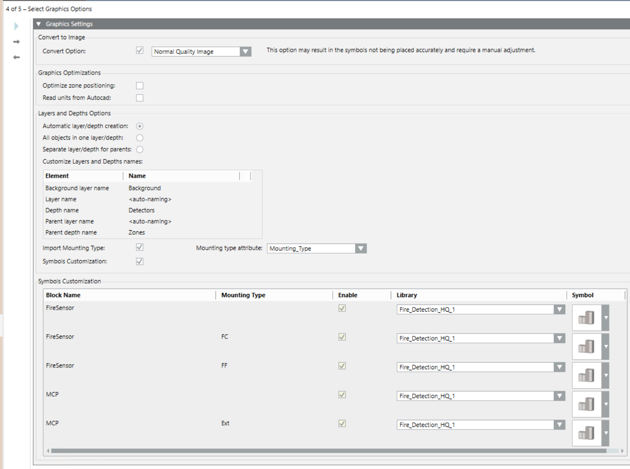Select Separate layer/depth for parents radio

[140, 150]
